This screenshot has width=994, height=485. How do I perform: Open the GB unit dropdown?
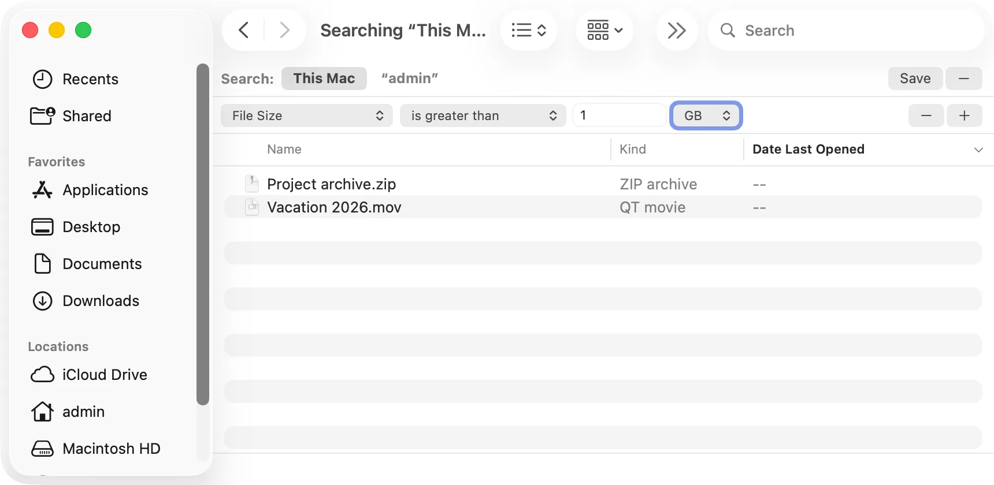tap(706, 115)
